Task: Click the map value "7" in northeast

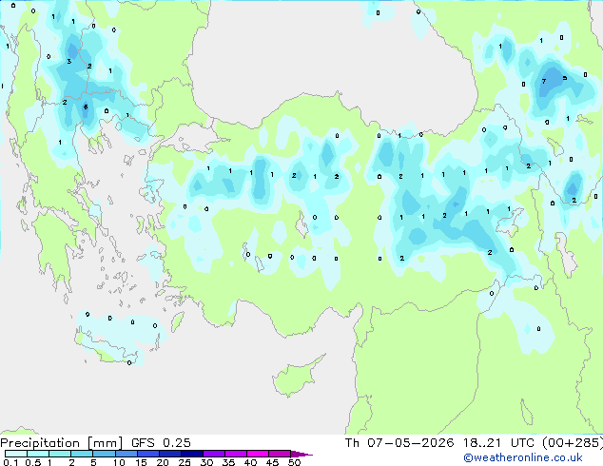Action: pyautogui.click(x=544, y=81)
